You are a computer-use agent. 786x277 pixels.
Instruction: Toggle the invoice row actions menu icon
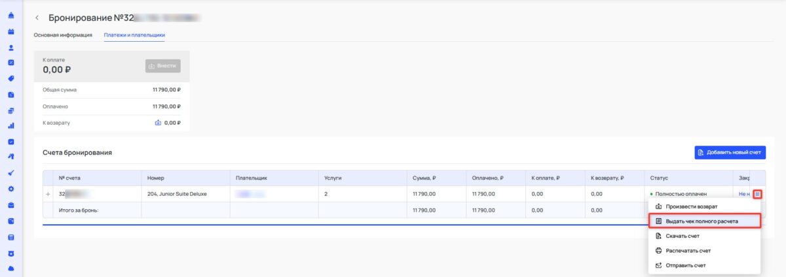757,194
